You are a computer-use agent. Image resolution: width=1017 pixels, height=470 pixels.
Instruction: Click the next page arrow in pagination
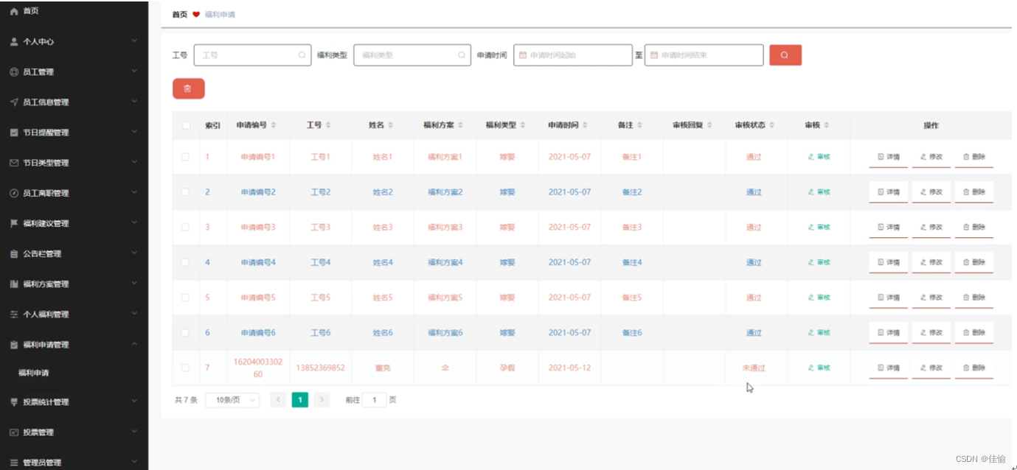tap(322, 400)
